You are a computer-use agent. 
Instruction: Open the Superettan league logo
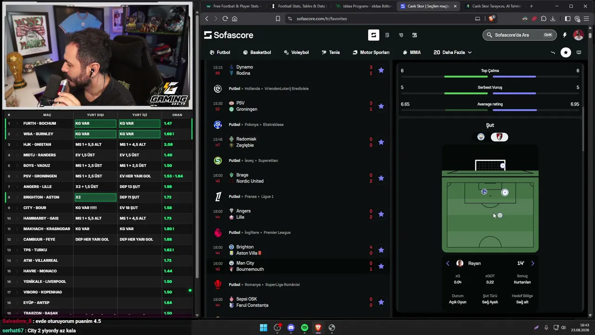coord(218,161)
